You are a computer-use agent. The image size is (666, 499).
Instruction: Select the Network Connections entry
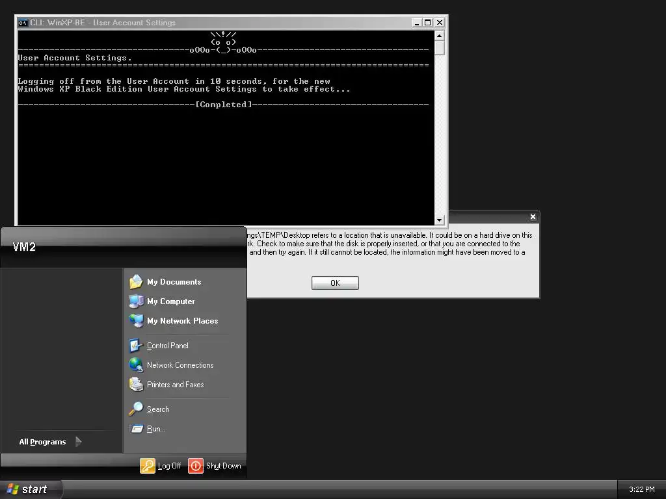[180, 365]
